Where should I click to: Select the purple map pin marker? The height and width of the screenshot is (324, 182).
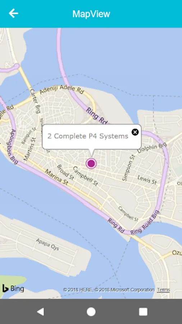91,164
